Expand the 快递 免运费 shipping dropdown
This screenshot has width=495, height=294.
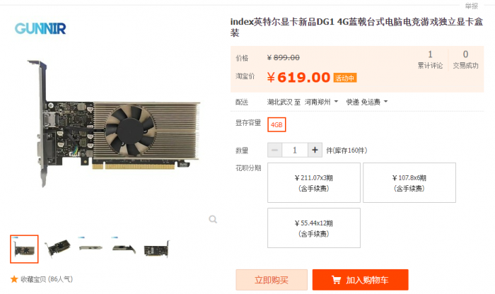[x=367, y=102]
